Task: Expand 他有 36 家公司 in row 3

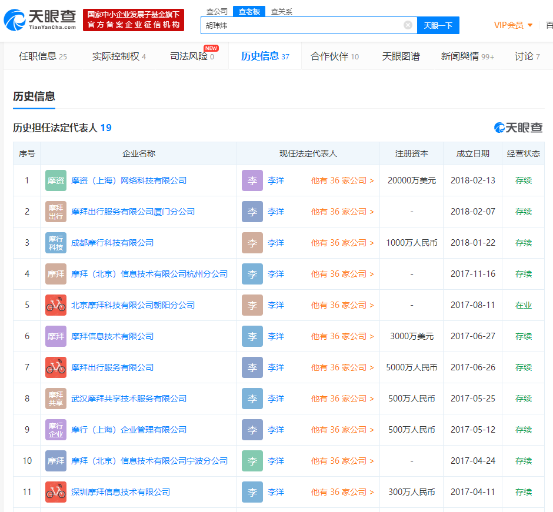Action: [342, 243]
